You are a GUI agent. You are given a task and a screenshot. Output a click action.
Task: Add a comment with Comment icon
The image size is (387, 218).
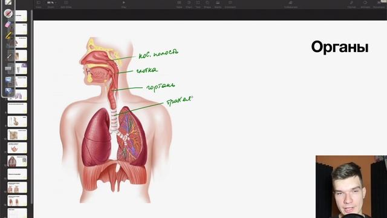pyautogui.click(x=230, y=4)
